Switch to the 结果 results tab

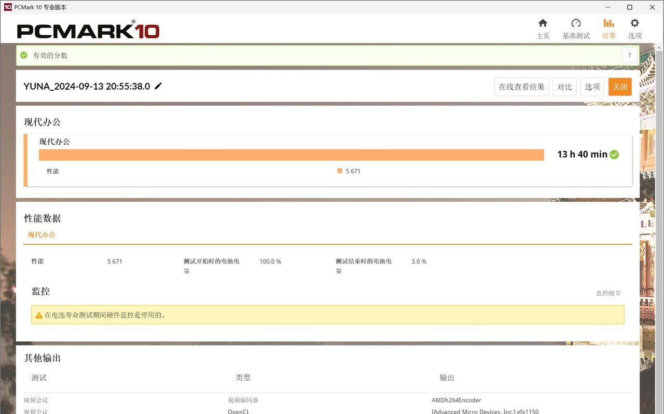609,29
